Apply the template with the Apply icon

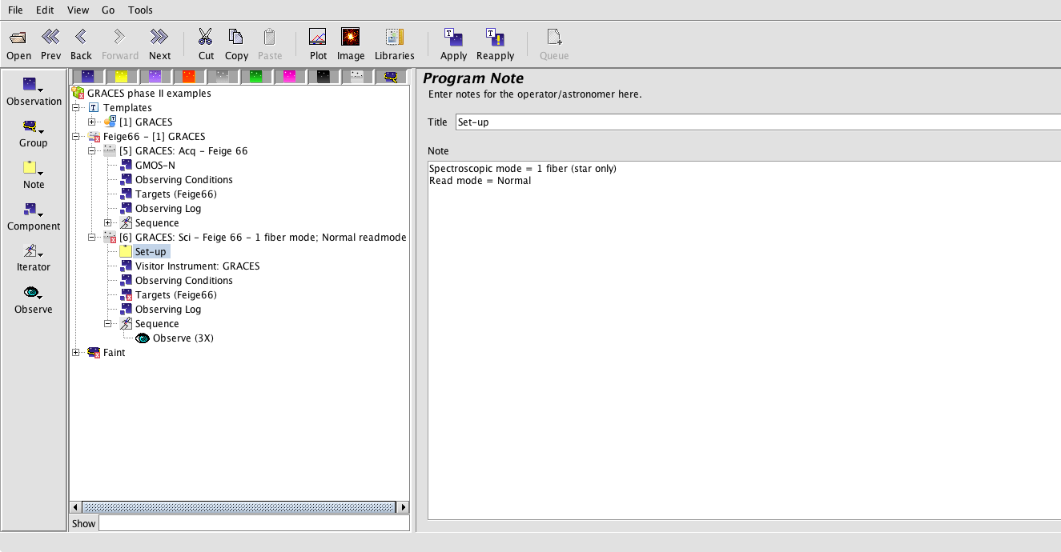[x=453, y=44]
